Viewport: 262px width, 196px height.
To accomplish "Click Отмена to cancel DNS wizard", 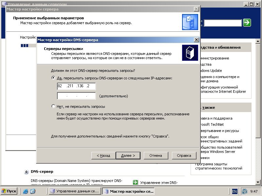I will (x=156, y=155).
